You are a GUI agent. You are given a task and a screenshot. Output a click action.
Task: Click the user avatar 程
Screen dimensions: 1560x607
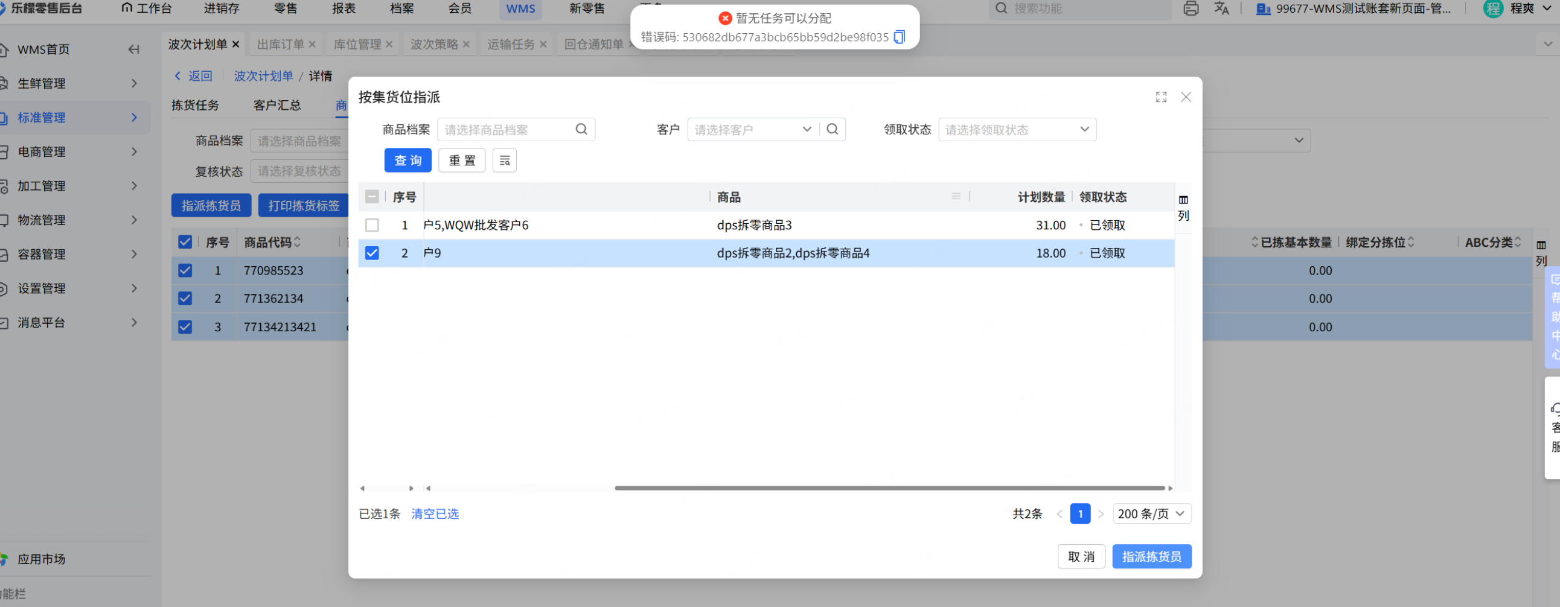pyautogui.click(x=1493, y=8)
